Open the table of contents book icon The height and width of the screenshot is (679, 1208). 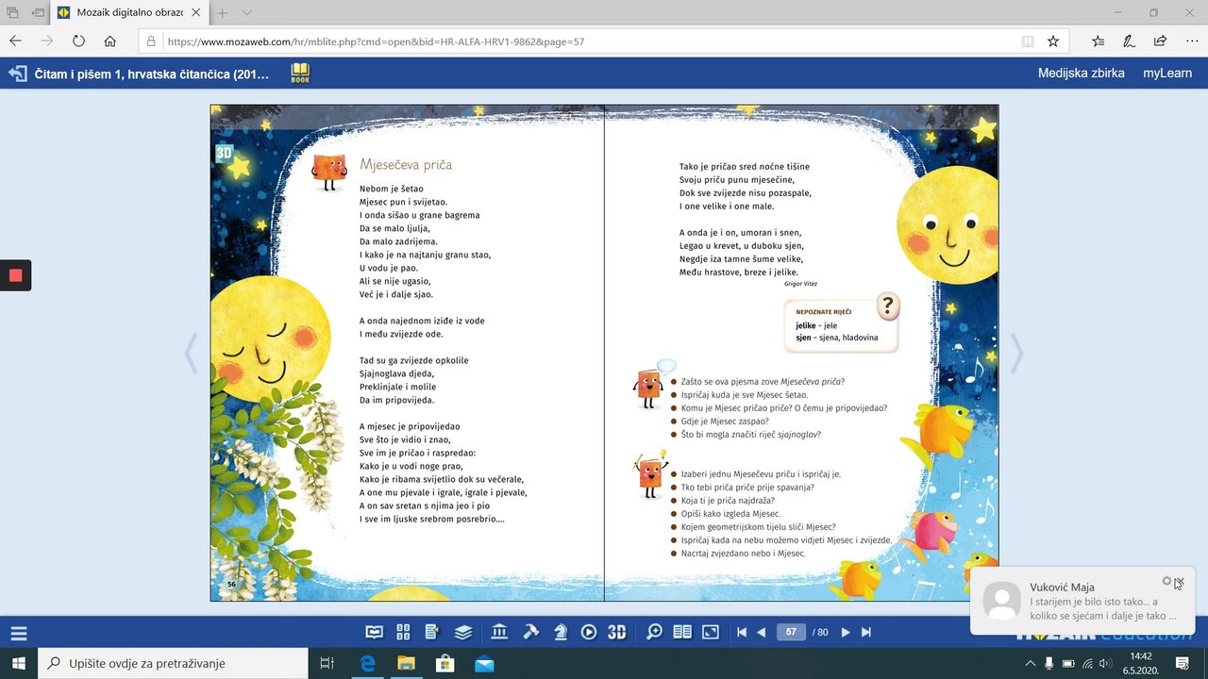375,632
